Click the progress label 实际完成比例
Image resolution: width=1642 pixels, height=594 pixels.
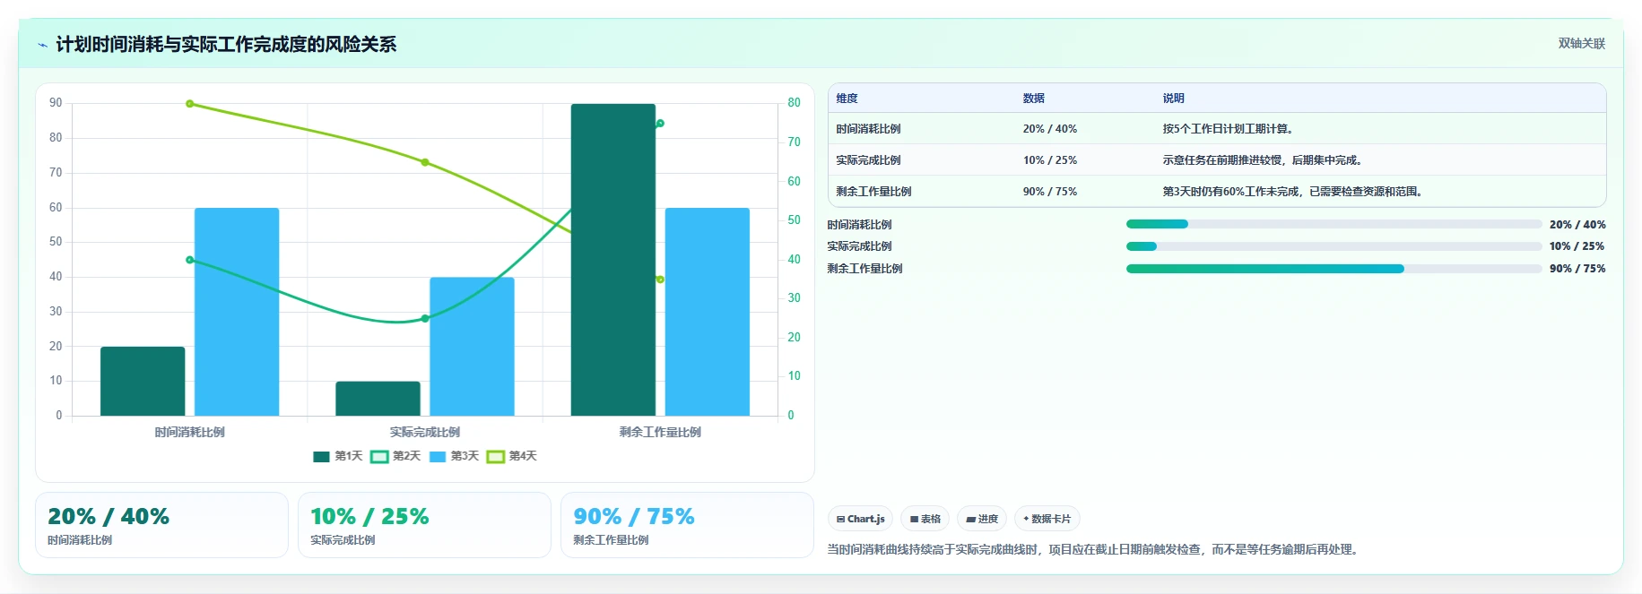point(859,246)
